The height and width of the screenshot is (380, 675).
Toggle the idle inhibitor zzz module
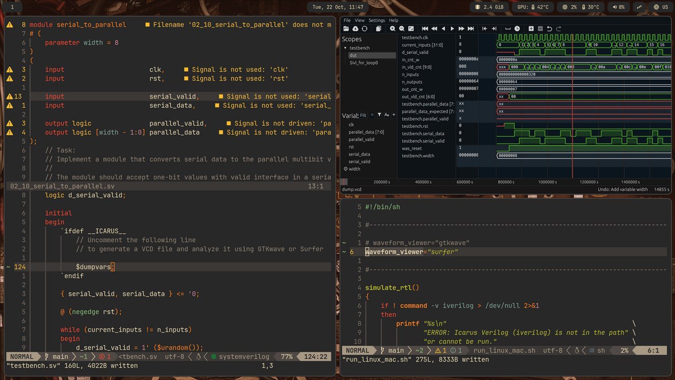[640, 7]
